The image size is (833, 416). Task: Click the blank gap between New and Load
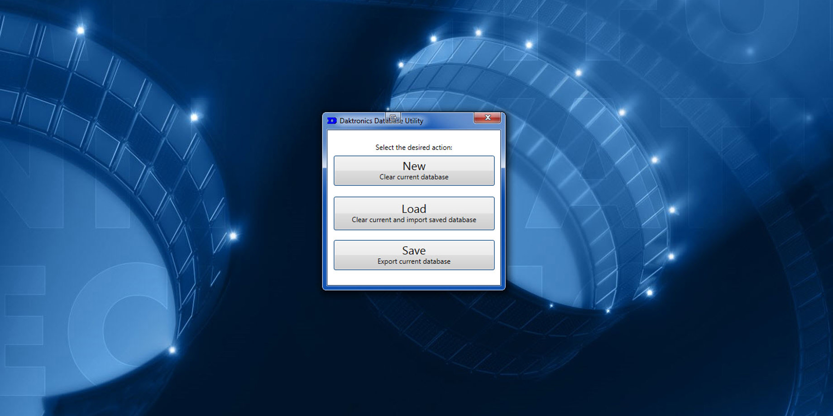[414, 191]
